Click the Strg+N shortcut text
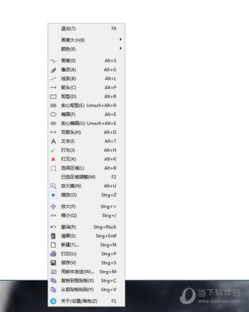The width and height of the screenshot is (249, 312). (108, 245)
